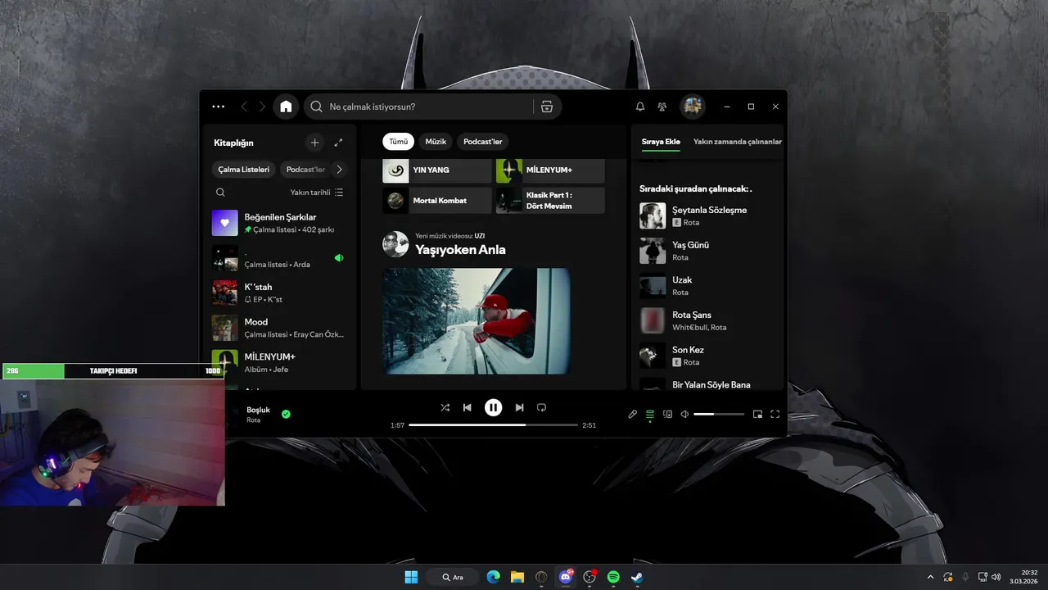
Task: Toggle shuffle playback
Action: 445,407
